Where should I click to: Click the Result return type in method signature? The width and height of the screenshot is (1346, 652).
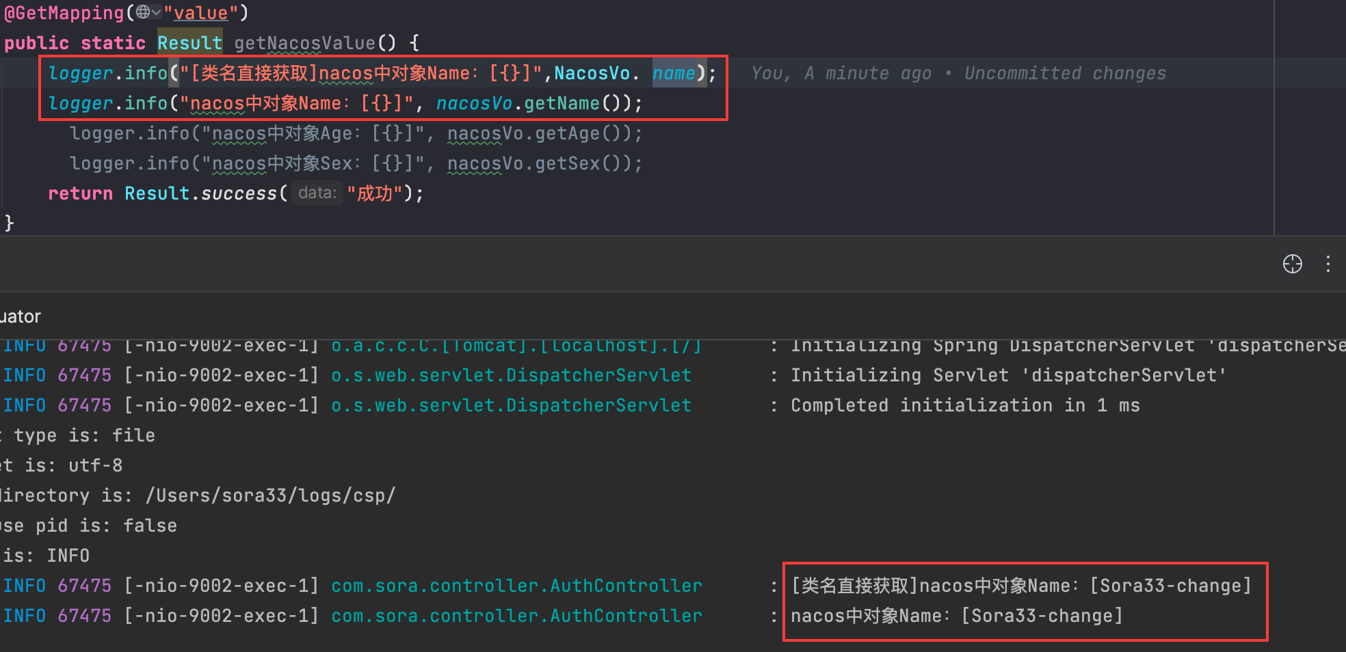[x=189, y=43]
